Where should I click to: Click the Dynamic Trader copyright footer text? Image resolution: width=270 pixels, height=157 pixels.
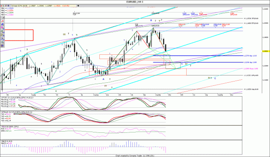coord(135,156)
